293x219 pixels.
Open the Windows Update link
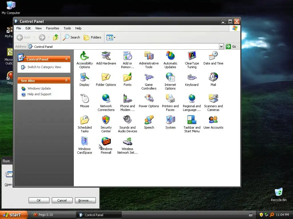point(39,88)
